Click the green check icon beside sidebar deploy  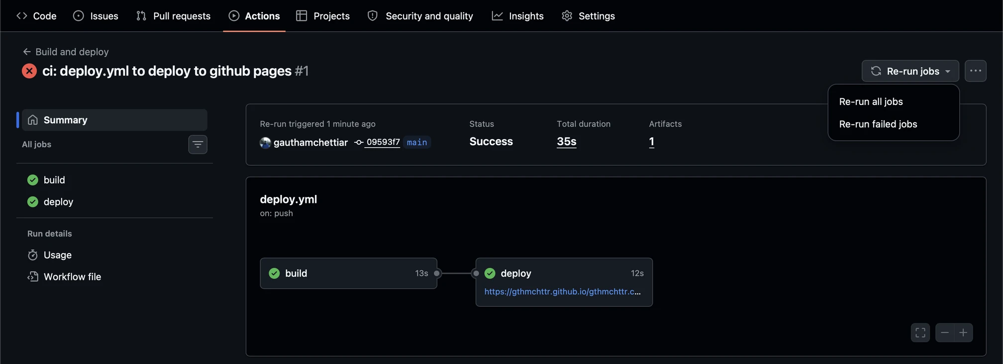[x=33, y=202]
